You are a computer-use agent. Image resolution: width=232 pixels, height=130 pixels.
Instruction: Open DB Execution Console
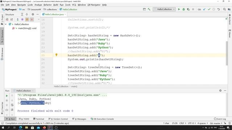(x=102, y=119)
